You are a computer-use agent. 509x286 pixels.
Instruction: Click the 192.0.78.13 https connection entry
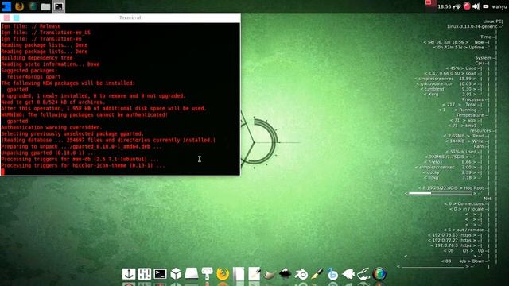pos(452,235)
